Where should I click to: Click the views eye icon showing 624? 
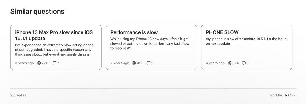click(x=230, y=63)
